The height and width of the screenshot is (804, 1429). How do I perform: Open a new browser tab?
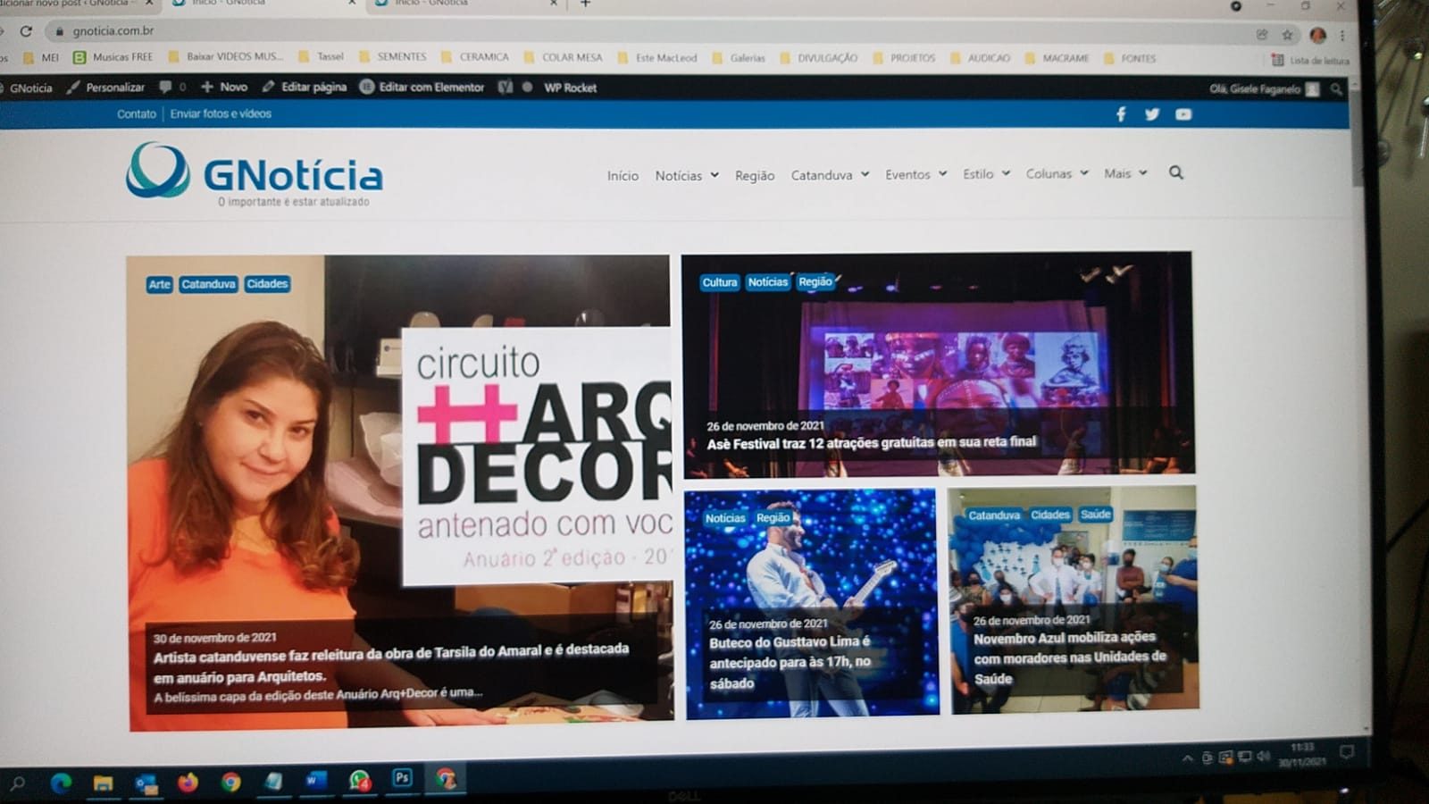click(x=586, y=4)
